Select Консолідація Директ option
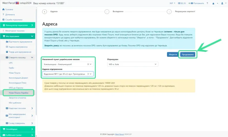The width and height of the screenshot is (228, 137). point(18,78)
